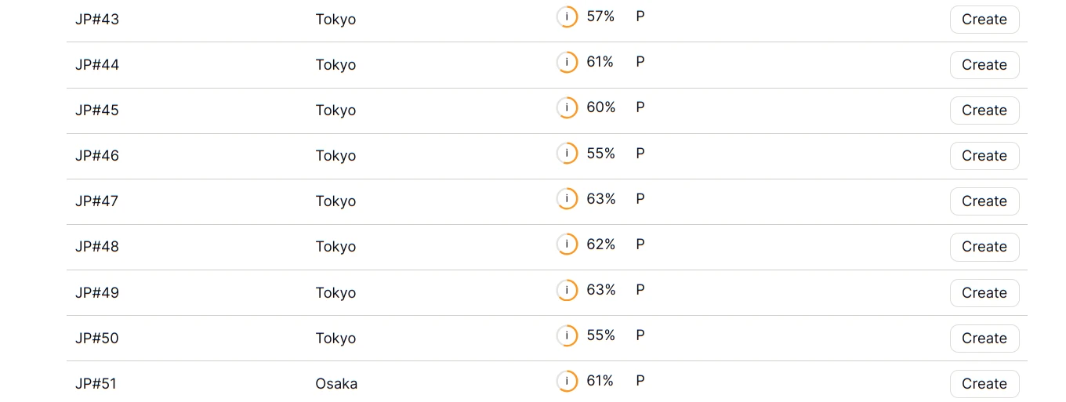Click the usage info icon for JP#46
The height and width of the screenshot is (402, 1066).
coord(567,154)
